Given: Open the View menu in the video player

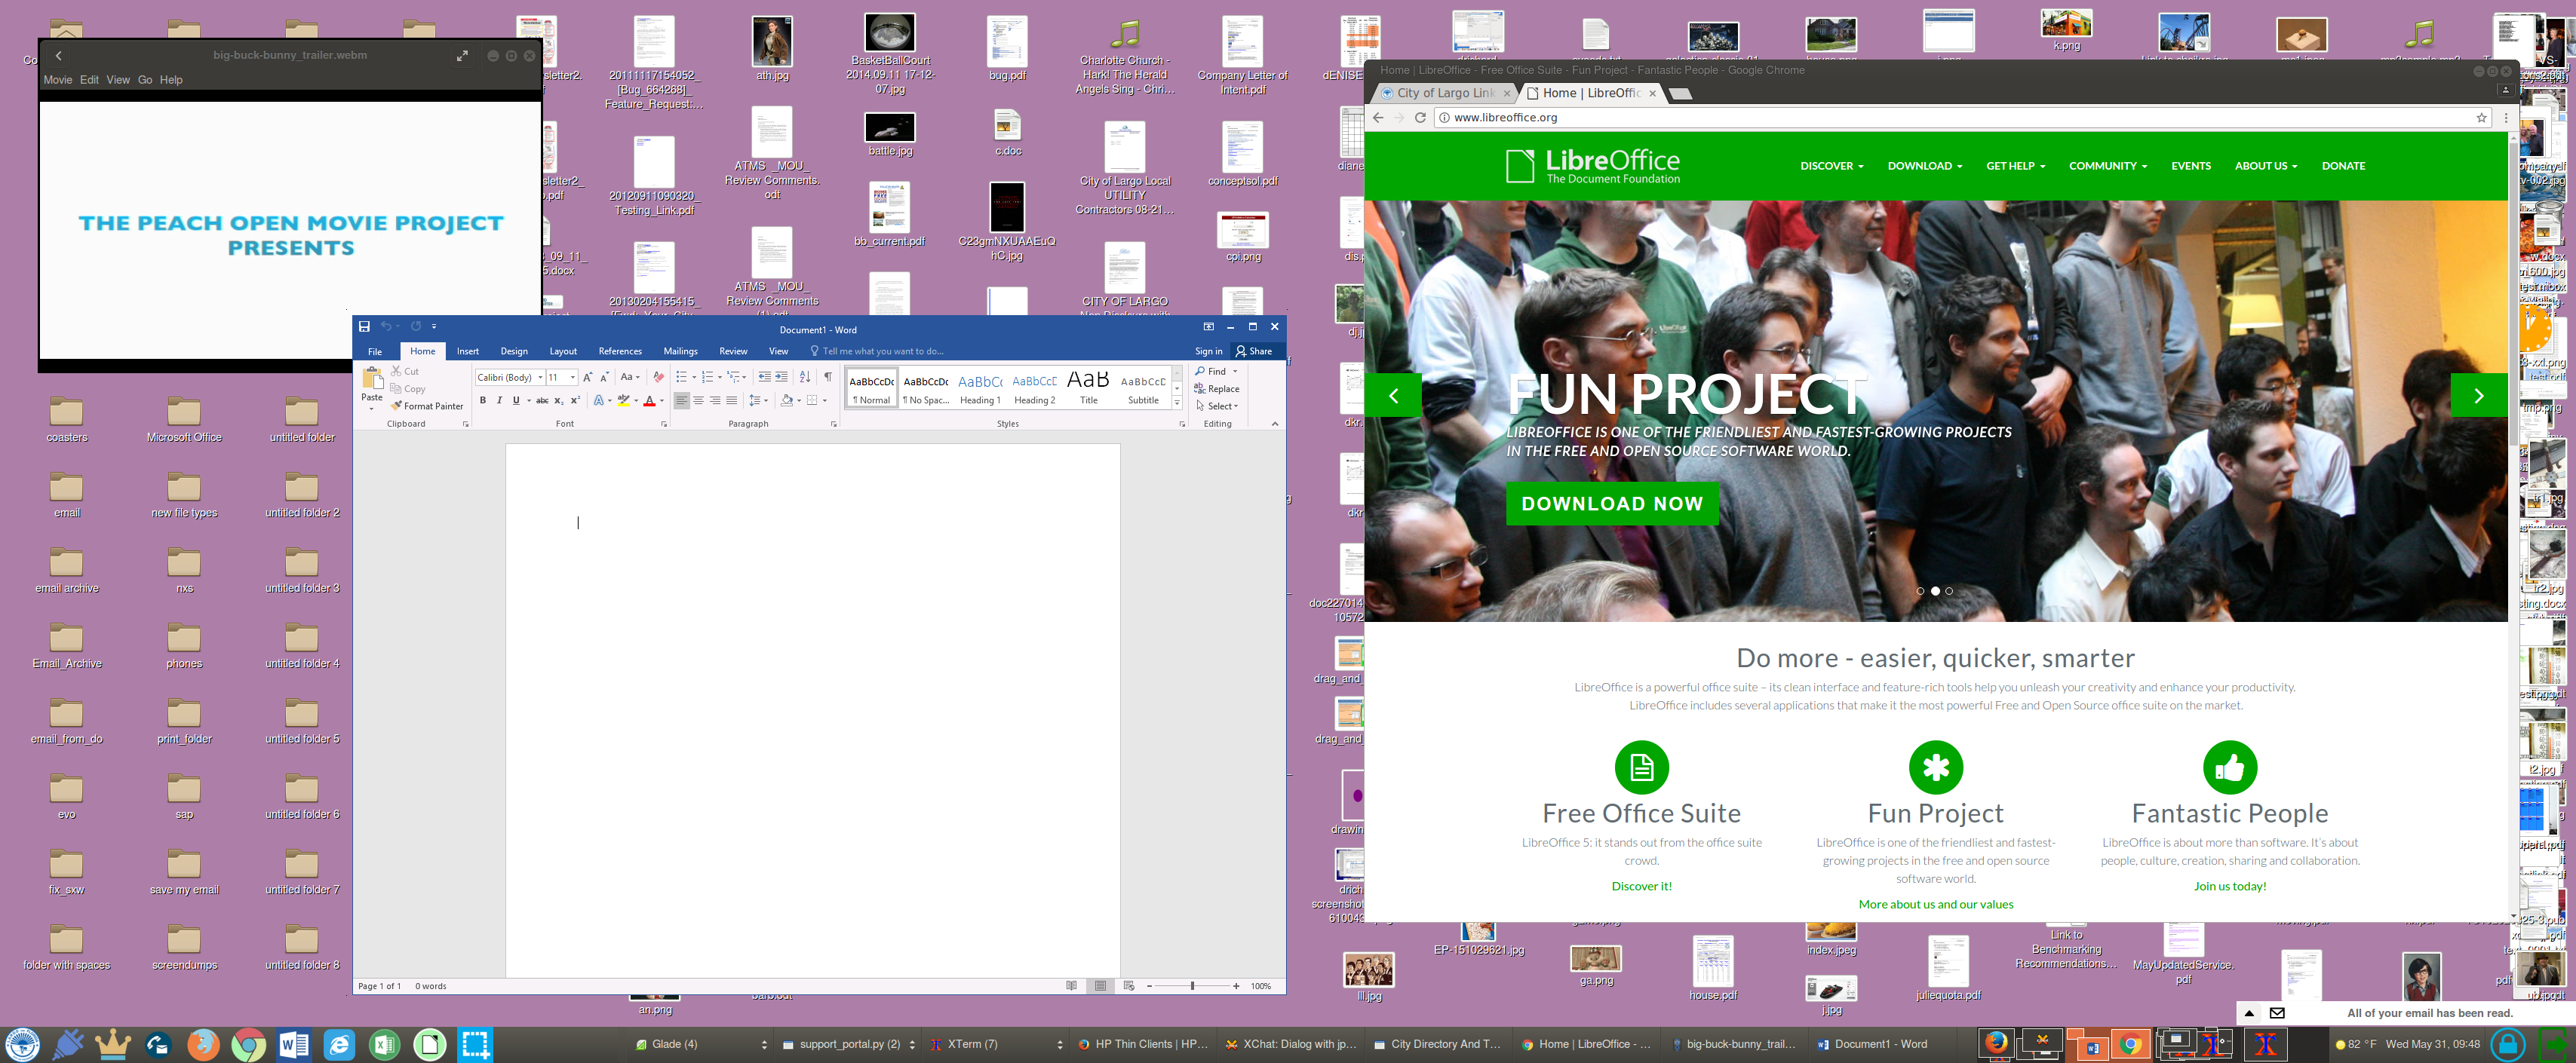Looking at the screenshot, I should pyautogui.click(x=118, y=80).
